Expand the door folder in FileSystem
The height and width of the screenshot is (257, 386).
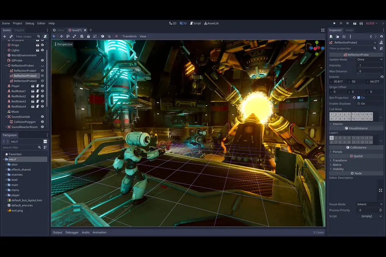tap(6, 164)
